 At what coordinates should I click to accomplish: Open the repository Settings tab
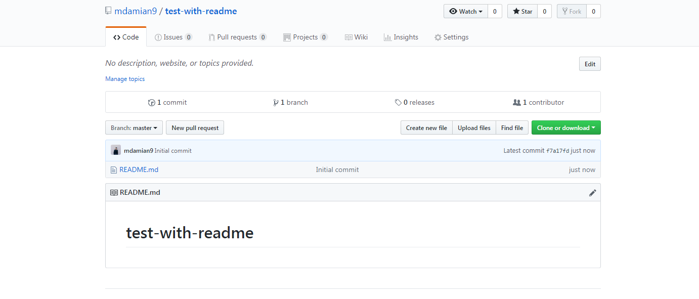click(452, 36)
